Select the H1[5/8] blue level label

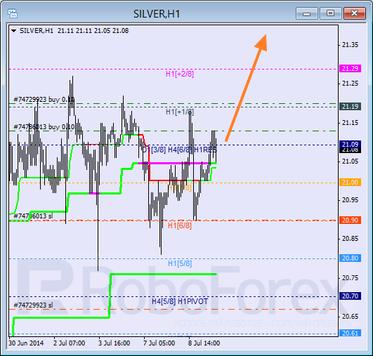coord(180,263)
